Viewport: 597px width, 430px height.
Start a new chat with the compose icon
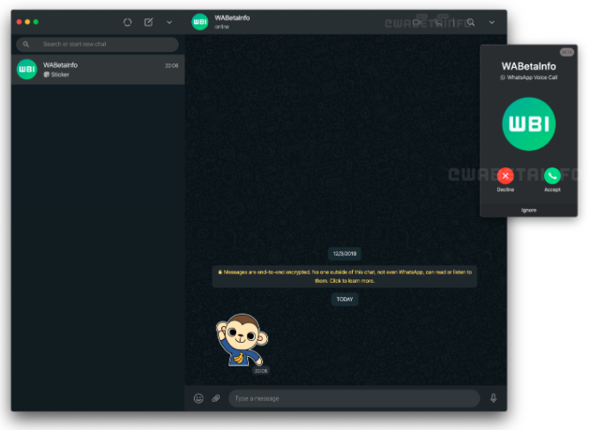click(x=149, y=22)
